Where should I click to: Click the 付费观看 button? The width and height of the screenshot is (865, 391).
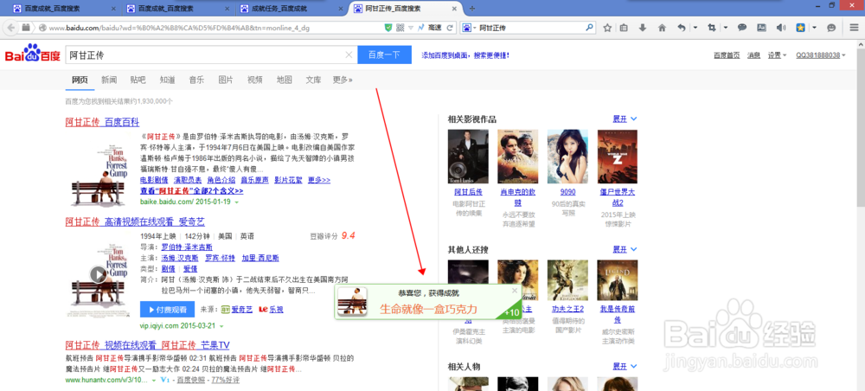pos(167,310)
